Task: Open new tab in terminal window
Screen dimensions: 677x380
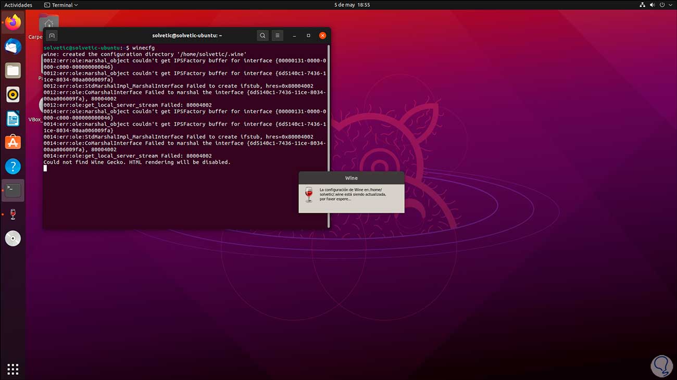Action: [52, 35]
